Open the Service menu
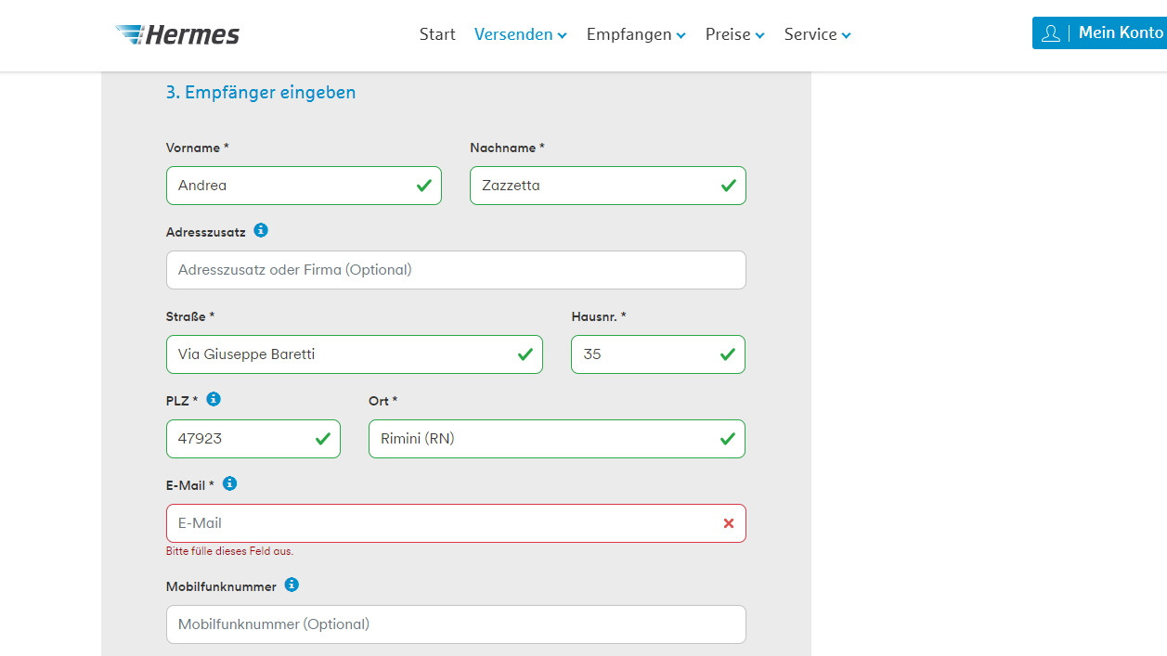The height and width of the screenshot is (656, 1167). pos(817,34)
